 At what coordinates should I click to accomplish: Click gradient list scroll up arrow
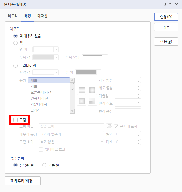click(x=73, y=80)
